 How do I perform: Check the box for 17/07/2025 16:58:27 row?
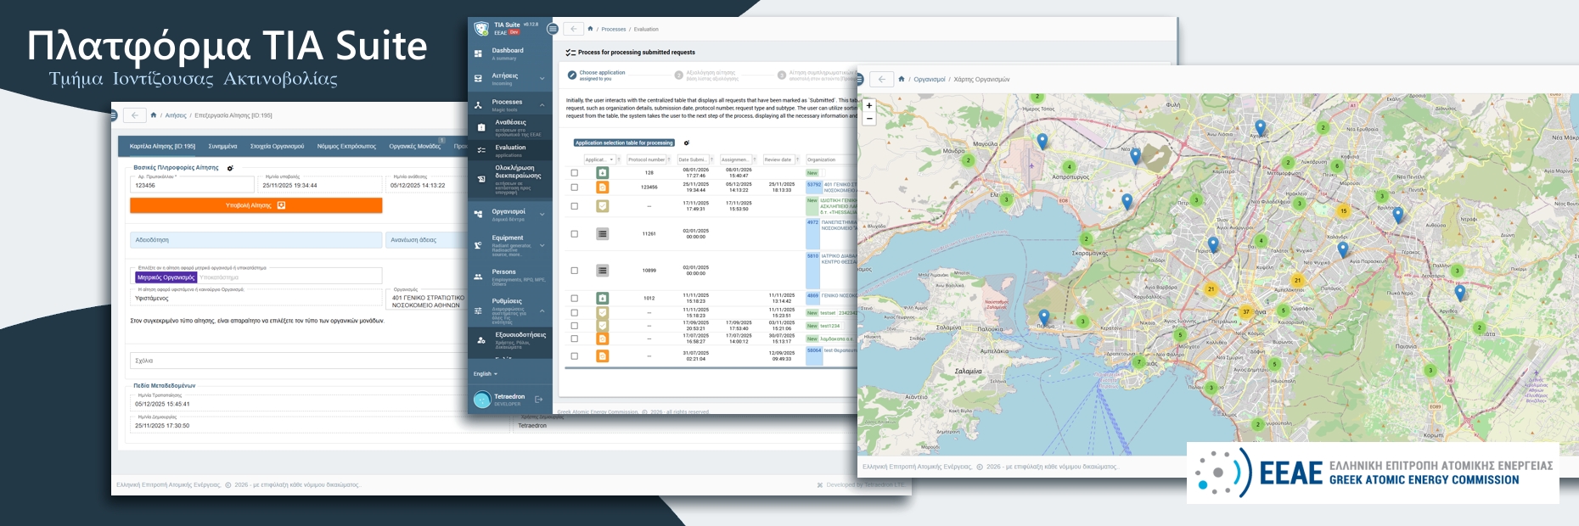575,339
